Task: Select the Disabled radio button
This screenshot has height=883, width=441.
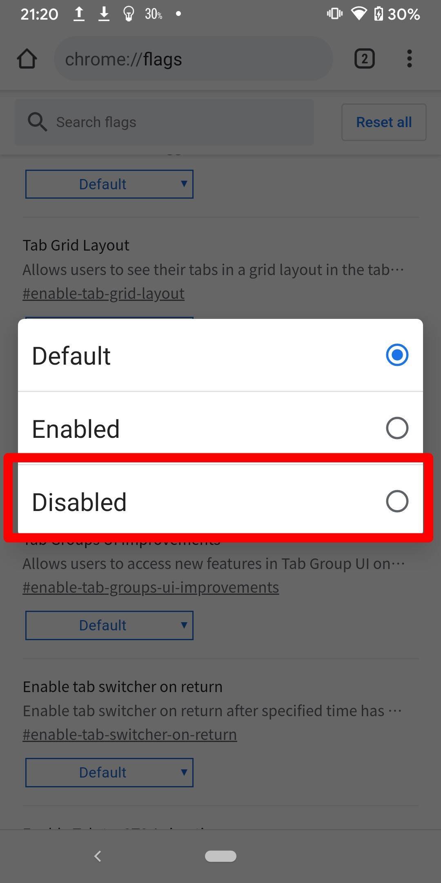Action: (x=397, y=501)
